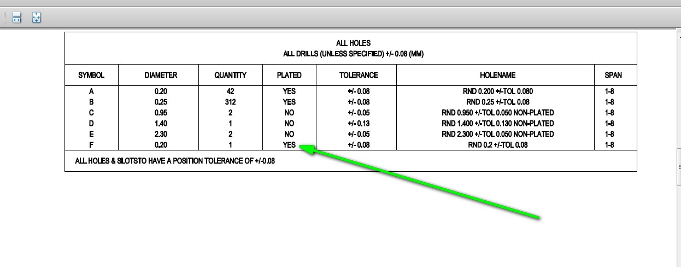Viewport: 681px width, 267px height.
Task: Click the PLATED column header
Action: click(x=289, y=75)
